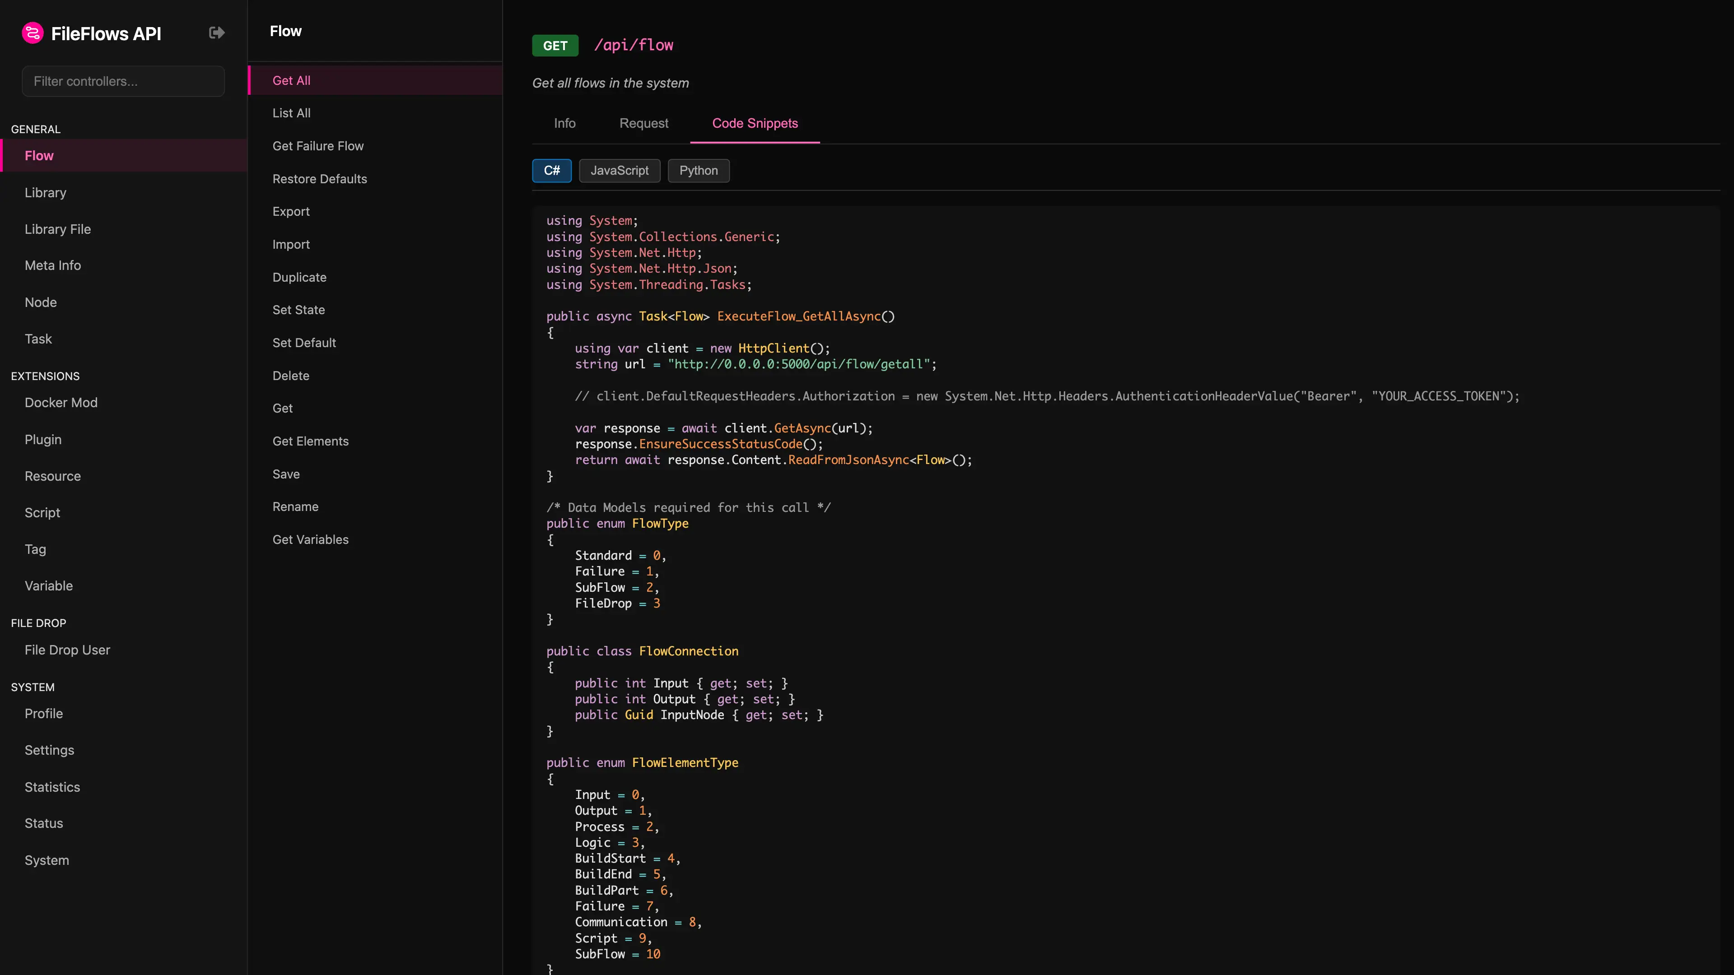Screen dimensions: 1734x975
Task: Click the FILE DROP section heading
Action: [38, 623]
